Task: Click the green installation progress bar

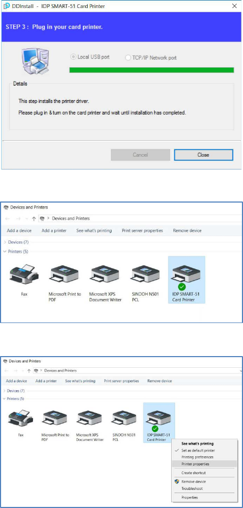Action: pyautogui.click(x=152, y=70)
